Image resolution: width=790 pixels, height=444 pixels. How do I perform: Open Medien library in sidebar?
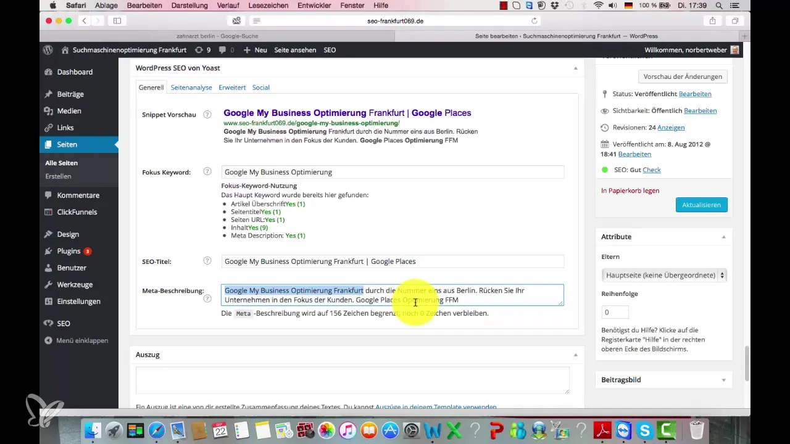(x=69, y=111)
